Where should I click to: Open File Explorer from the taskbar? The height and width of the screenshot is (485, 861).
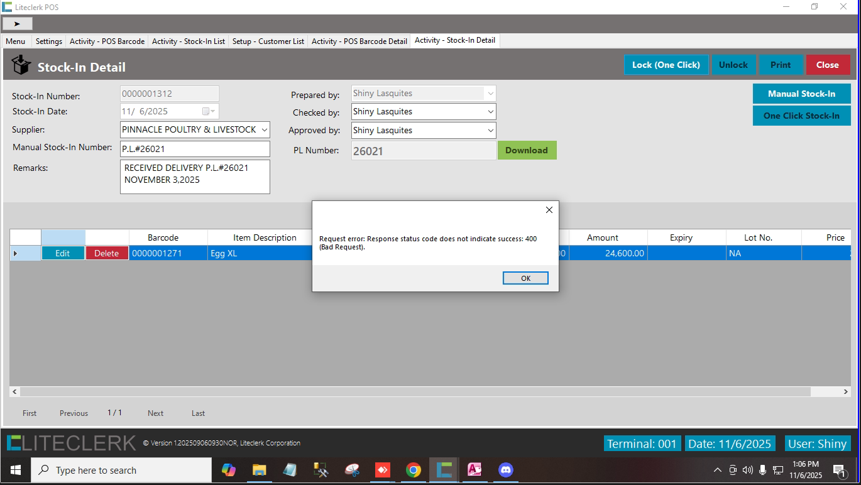tap(259, 470)
